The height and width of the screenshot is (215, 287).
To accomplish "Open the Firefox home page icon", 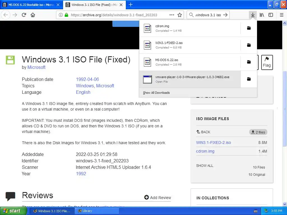I will click(33, 15).
